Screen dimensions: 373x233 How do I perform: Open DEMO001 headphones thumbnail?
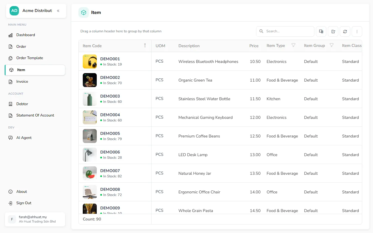90,61
